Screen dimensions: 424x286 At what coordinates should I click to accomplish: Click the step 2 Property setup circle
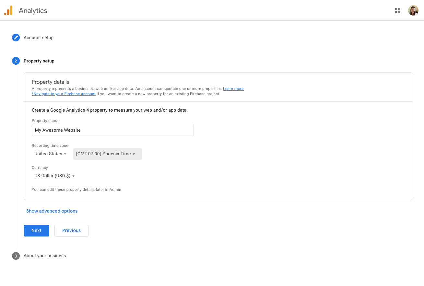point(16,61)
